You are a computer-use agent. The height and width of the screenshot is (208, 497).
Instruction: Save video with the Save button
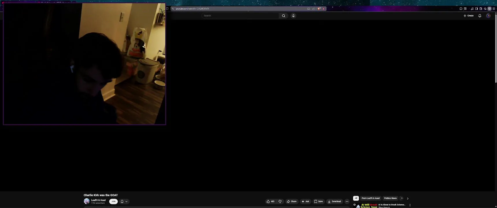[318, 201]
